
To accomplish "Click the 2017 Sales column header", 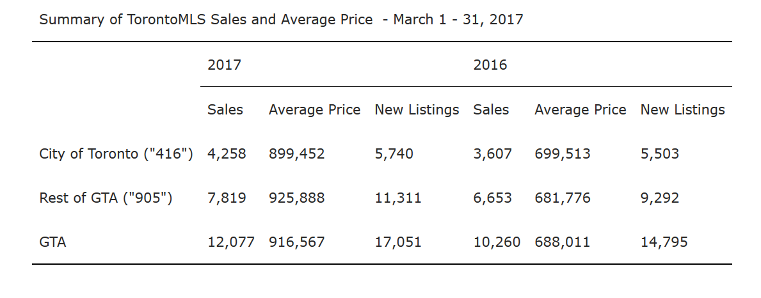I will (x=225, y=110).
